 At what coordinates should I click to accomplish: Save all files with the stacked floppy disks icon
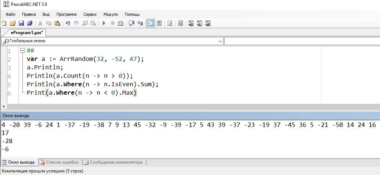click(x=30, y=23)
